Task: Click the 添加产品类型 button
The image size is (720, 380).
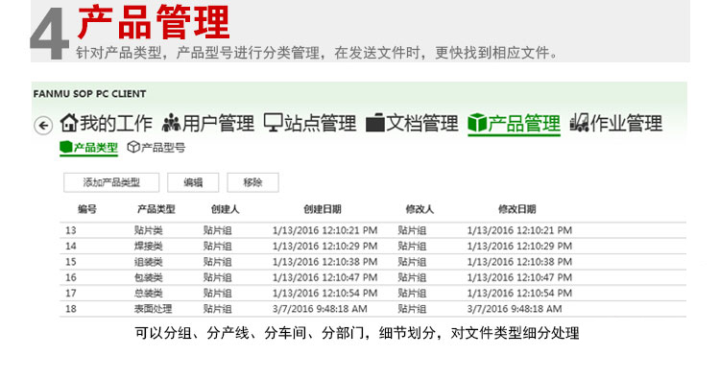Action: [x=111, y=182]
